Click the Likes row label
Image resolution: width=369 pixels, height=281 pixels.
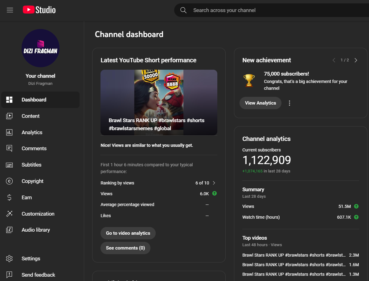(x=106, y=216)
